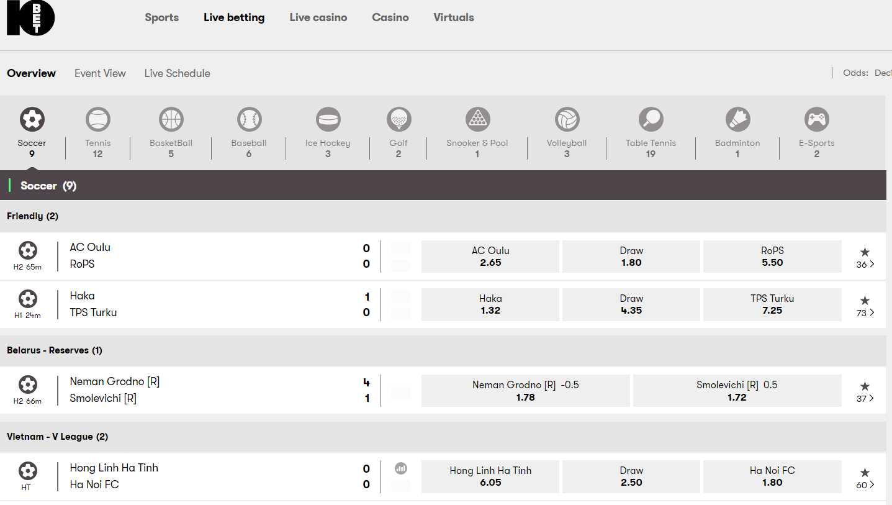Collapse the Friendly (2) league section
The height and width of the screenshot is (505, 892).
pos(443,216)
